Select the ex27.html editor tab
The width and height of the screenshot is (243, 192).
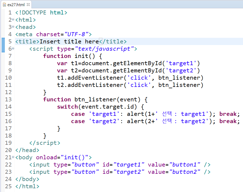(x=16, y=5)
